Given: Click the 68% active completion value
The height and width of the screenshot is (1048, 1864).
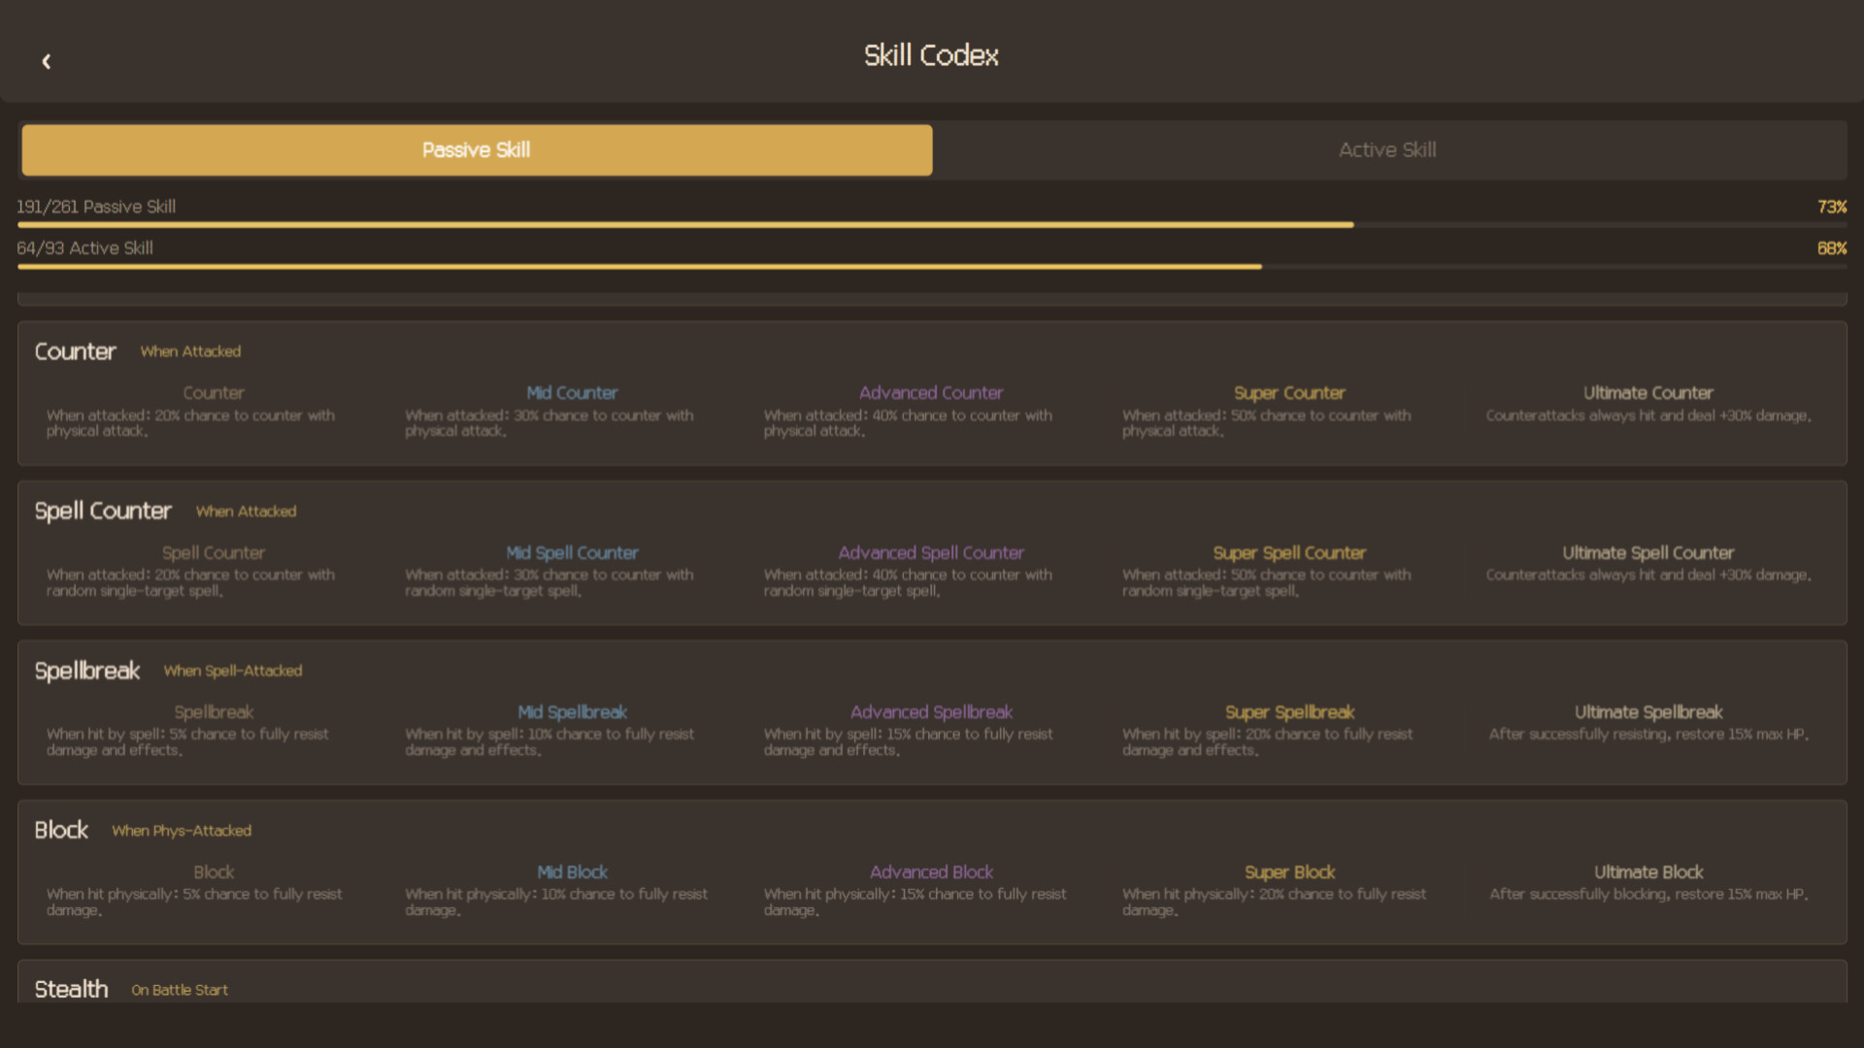Looking at the screenshot, I should [x=1832, y=248].
